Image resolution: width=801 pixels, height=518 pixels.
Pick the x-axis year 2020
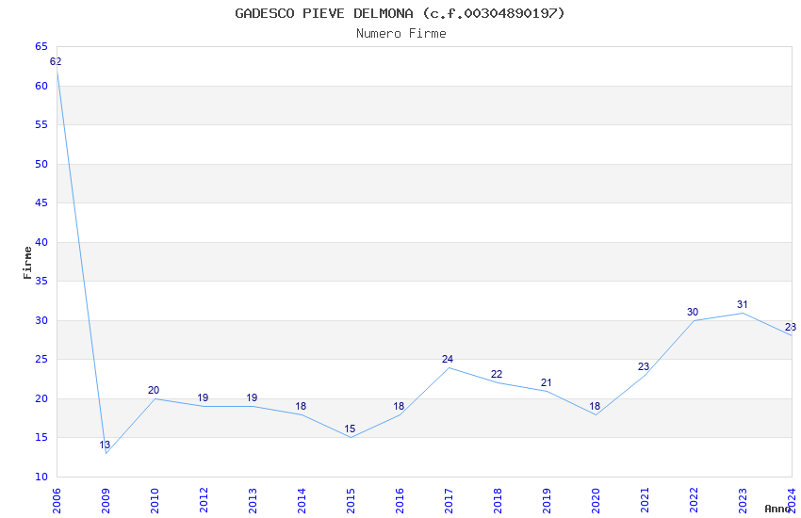click(x=596, y=500)
